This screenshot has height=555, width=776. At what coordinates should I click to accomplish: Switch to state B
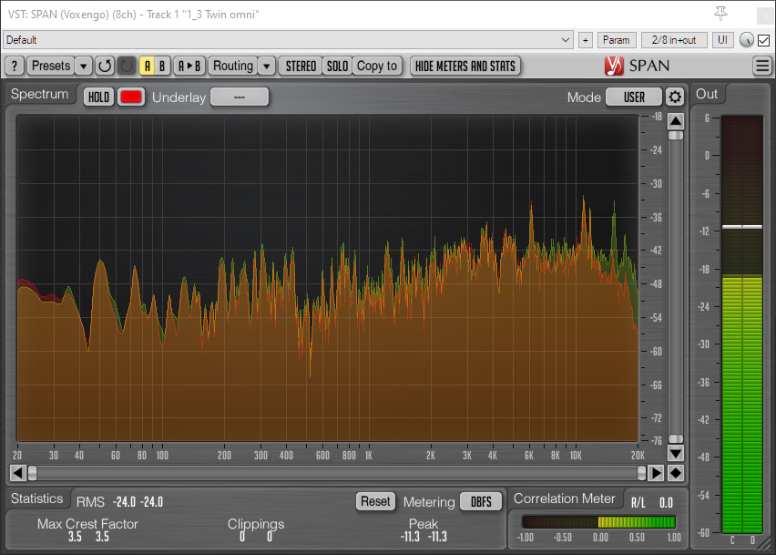pyautogui.click(x=162, y=66)
